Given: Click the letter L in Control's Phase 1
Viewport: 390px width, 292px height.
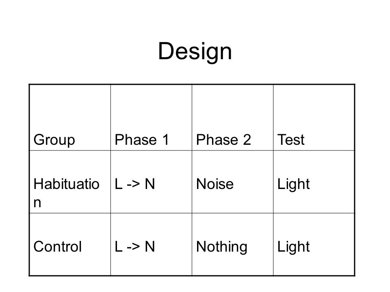Looking at the screenshot, I should tap(119, 247).
